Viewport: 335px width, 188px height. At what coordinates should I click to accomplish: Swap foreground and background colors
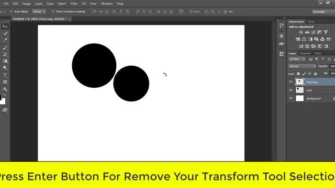(5, 95)
